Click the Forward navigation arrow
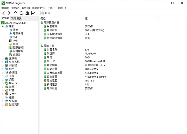Image resolution: width=187 pixels, height=134 pixels. click(x=9, y=13)
